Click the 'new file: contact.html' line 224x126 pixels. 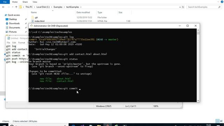[57, 81]
